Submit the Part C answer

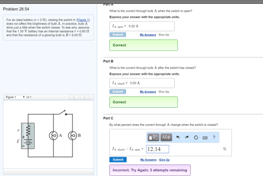click(118, 160)
